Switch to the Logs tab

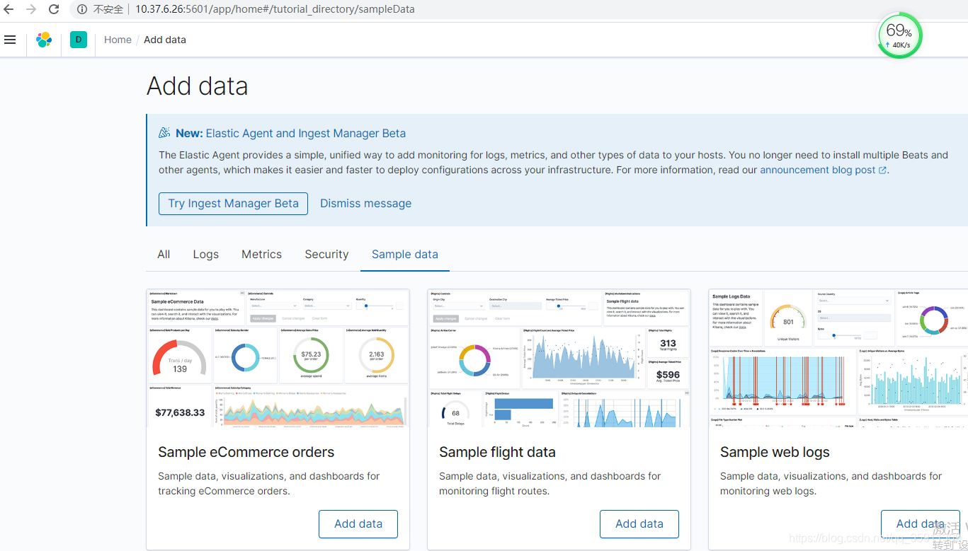206,254
